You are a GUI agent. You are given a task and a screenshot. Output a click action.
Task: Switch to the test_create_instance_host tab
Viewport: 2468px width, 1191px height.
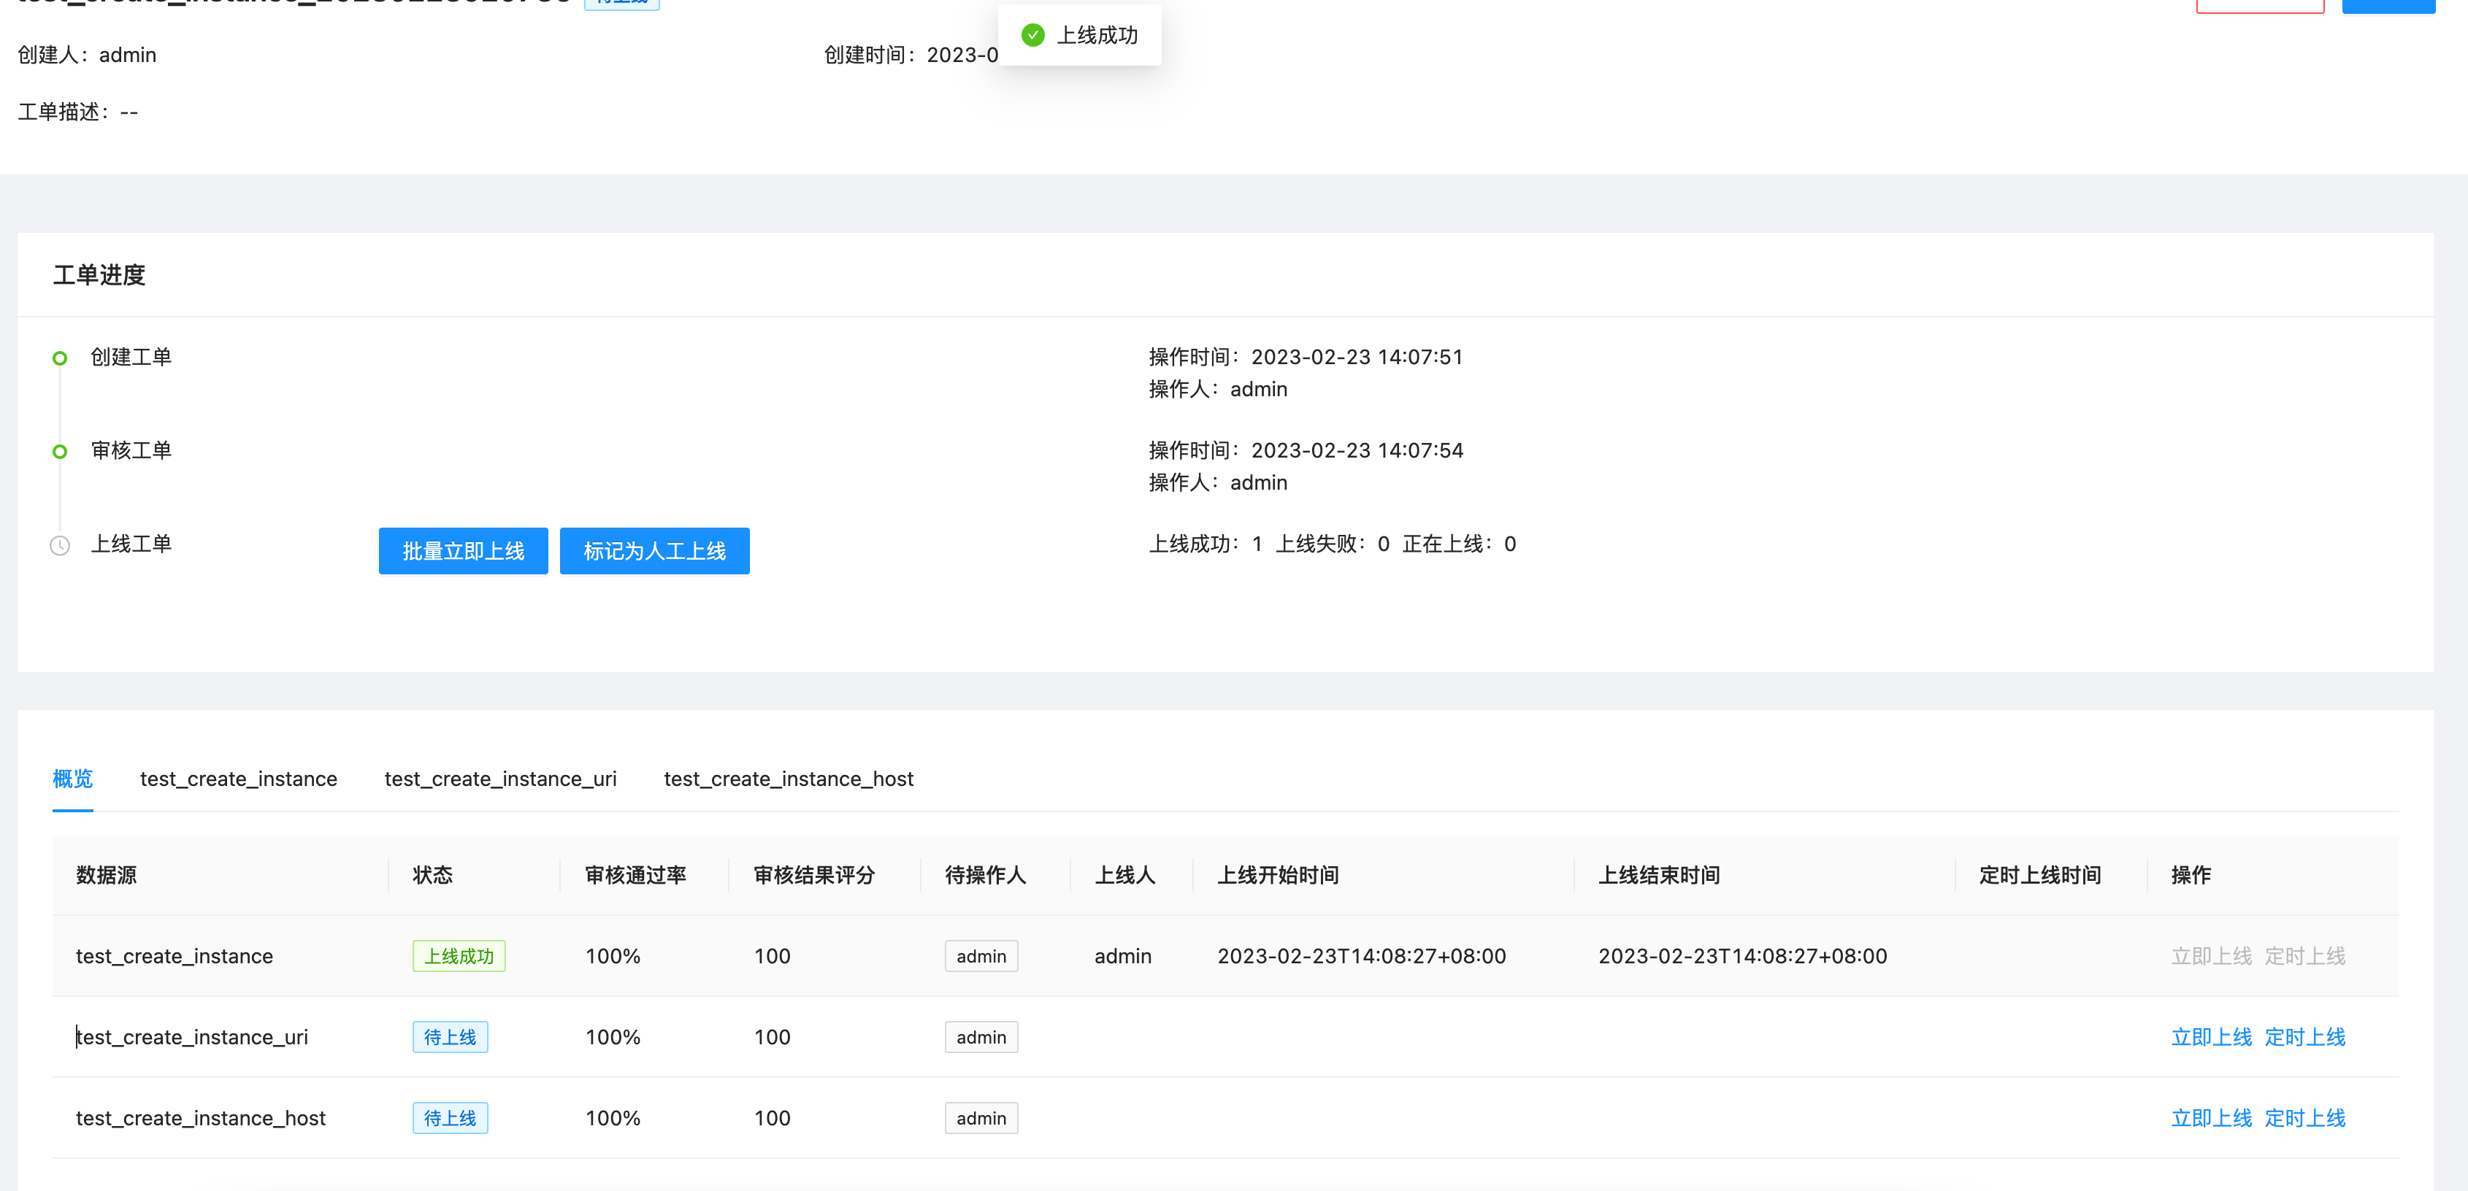coord(788,779)
